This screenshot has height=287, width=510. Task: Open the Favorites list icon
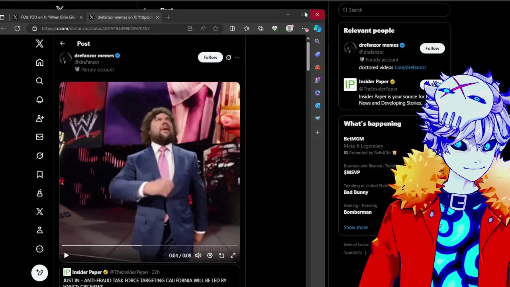click(x=247, y=28)
